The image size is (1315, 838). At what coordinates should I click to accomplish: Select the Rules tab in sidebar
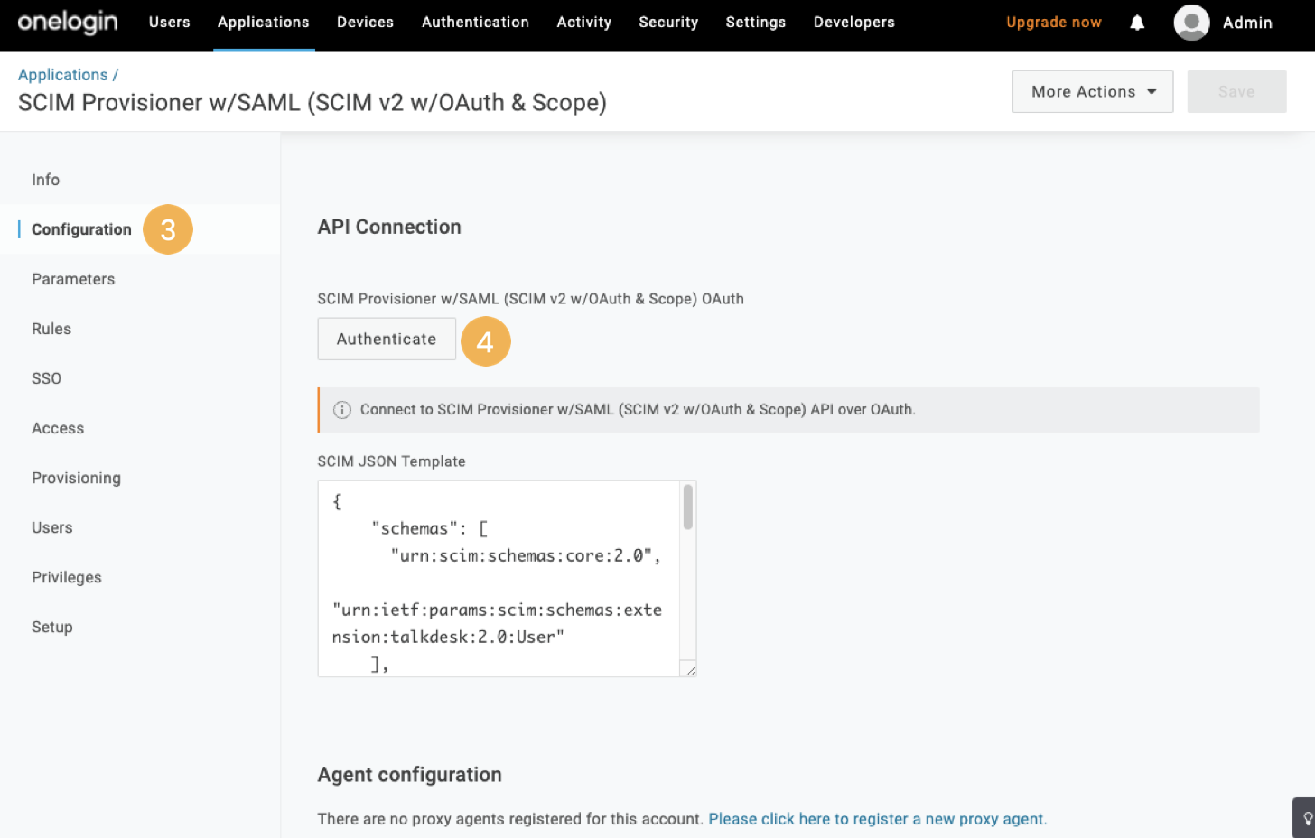51,329
